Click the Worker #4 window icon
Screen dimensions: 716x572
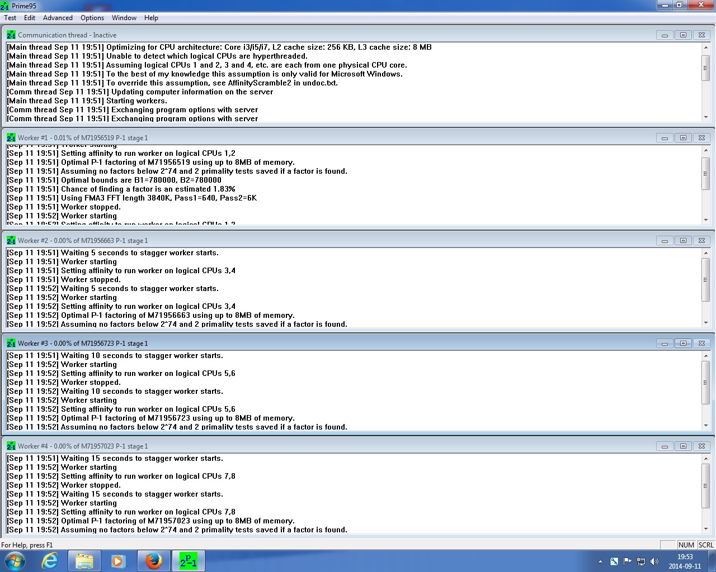tap(11, 446)
